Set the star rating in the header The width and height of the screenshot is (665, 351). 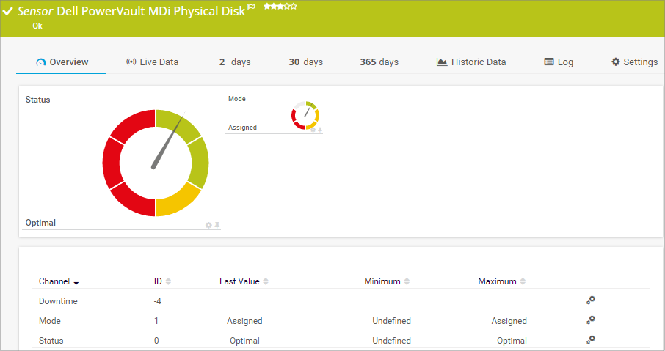coord(280,6)
